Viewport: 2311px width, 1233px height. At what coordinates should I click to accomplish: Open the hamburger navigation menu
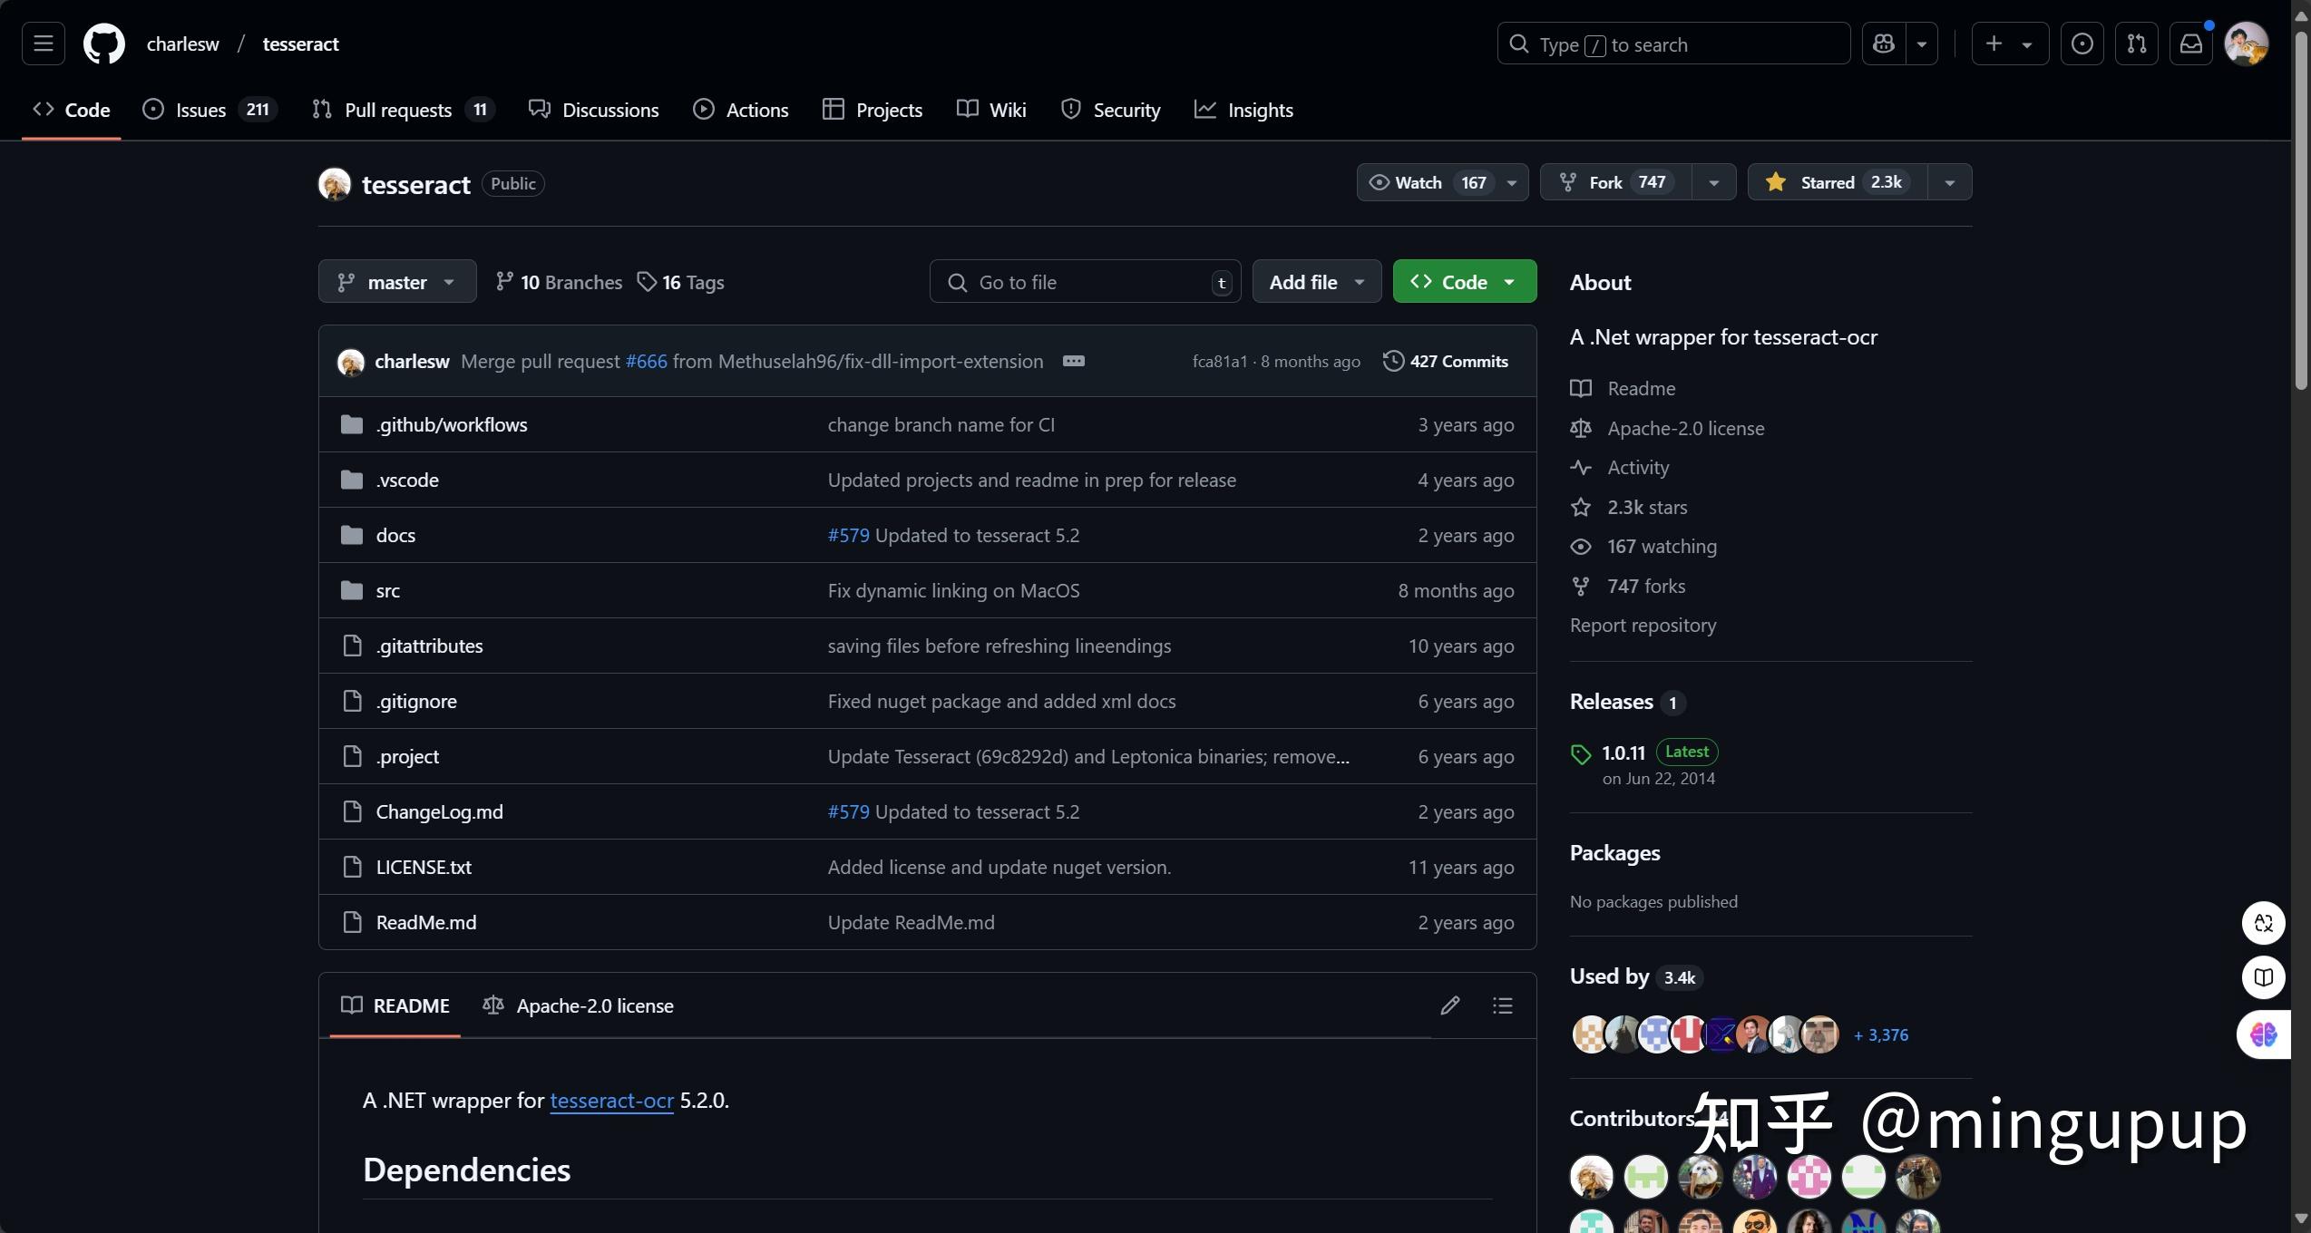[43, 44]
